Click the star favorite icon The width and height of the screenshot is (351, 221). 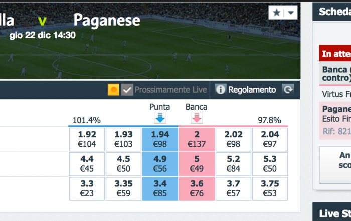(277, 13)
